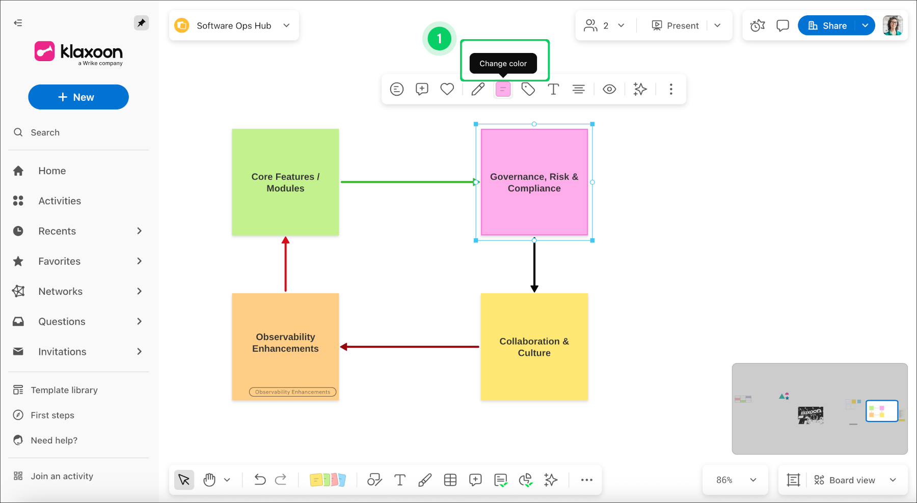Open the 86% zoom level dropdown
The height and width of the screenshot is (503, 917).
click(x=735, y=480)
